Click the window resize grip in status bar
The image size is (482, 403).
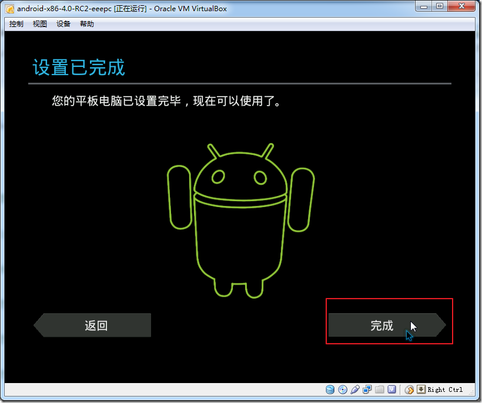click(471, 391)
